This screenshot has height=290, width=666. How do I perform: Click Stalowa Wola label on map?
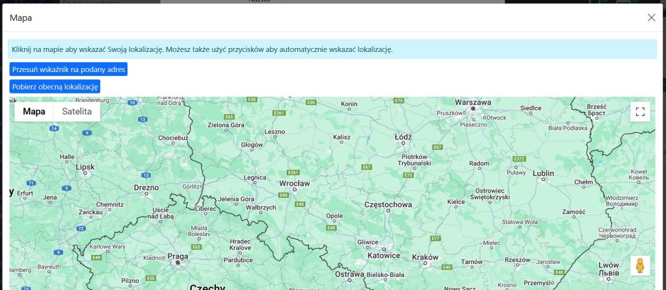click(x=520, y=222)
